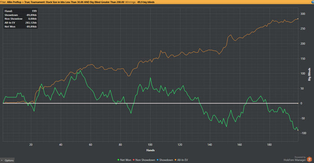The image size is (314, 163).
Task: Click the -100 label on Big Blinds axis
Action: coord(303,133)
